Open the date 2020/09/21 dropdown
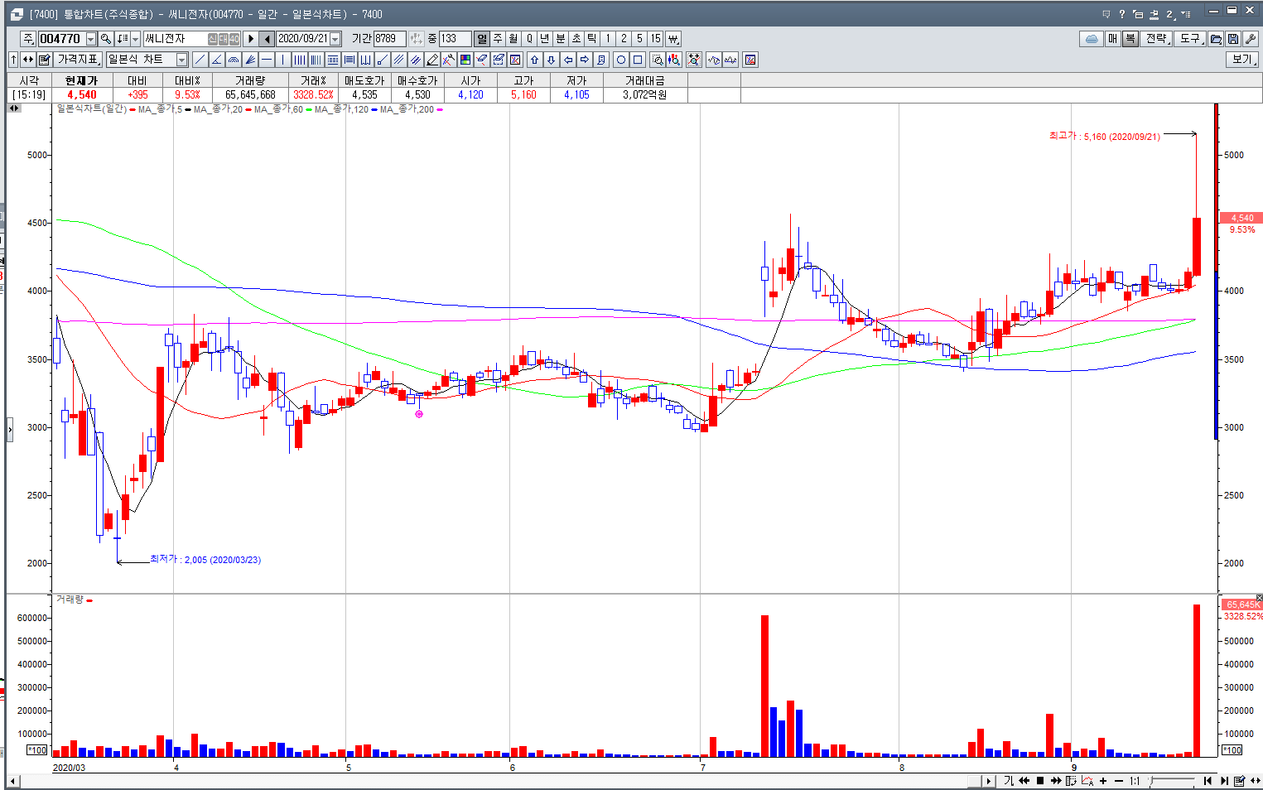 tap(335, 39)
